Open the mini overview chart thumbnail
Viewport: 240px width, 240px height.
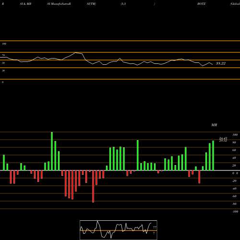coord(119,230)
